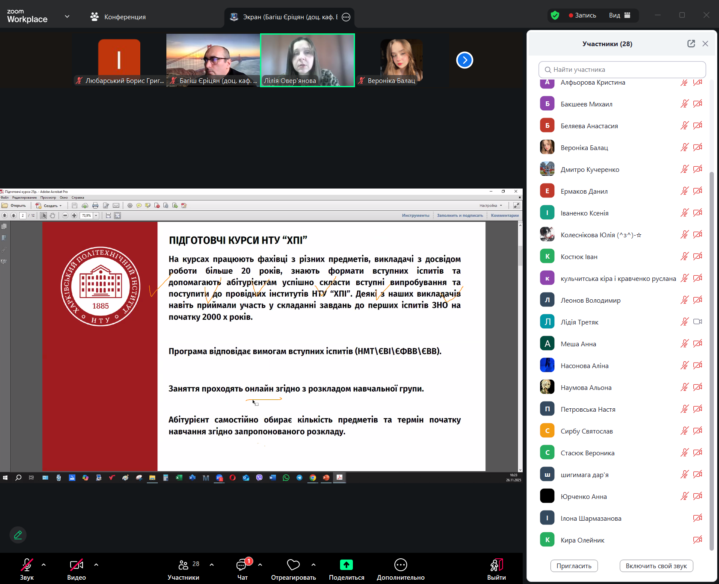Click the Viber icon in shared taskbar
Image resolution: width=719 pixels, height=584 pixels.
(259, 478)
